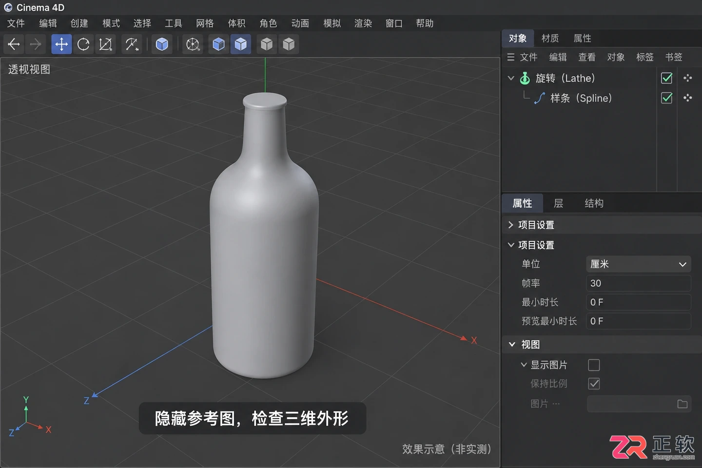Click the XYZ axis gizmo in viewport
This screenshot has width=702, height=468.
click(x=29, y=417)
